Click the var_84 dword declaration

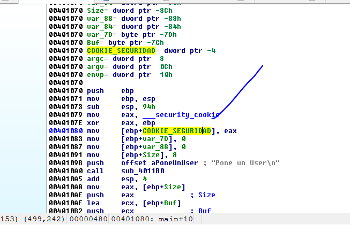tap(99, 26)
